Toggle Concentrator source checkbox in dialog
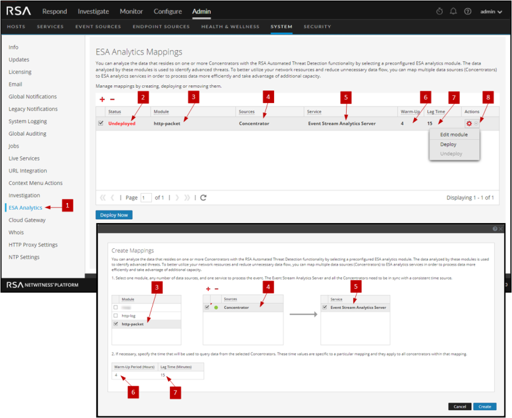Viewport: 512px width, 418px height. pyautogui.click(x=207, y=307)
